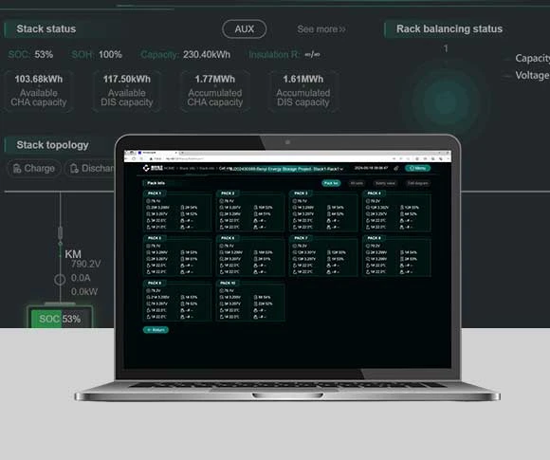Click the PACK 6 label
This screenshot has height=460, width=550.
pyautogui.click(x=228, y=238)
